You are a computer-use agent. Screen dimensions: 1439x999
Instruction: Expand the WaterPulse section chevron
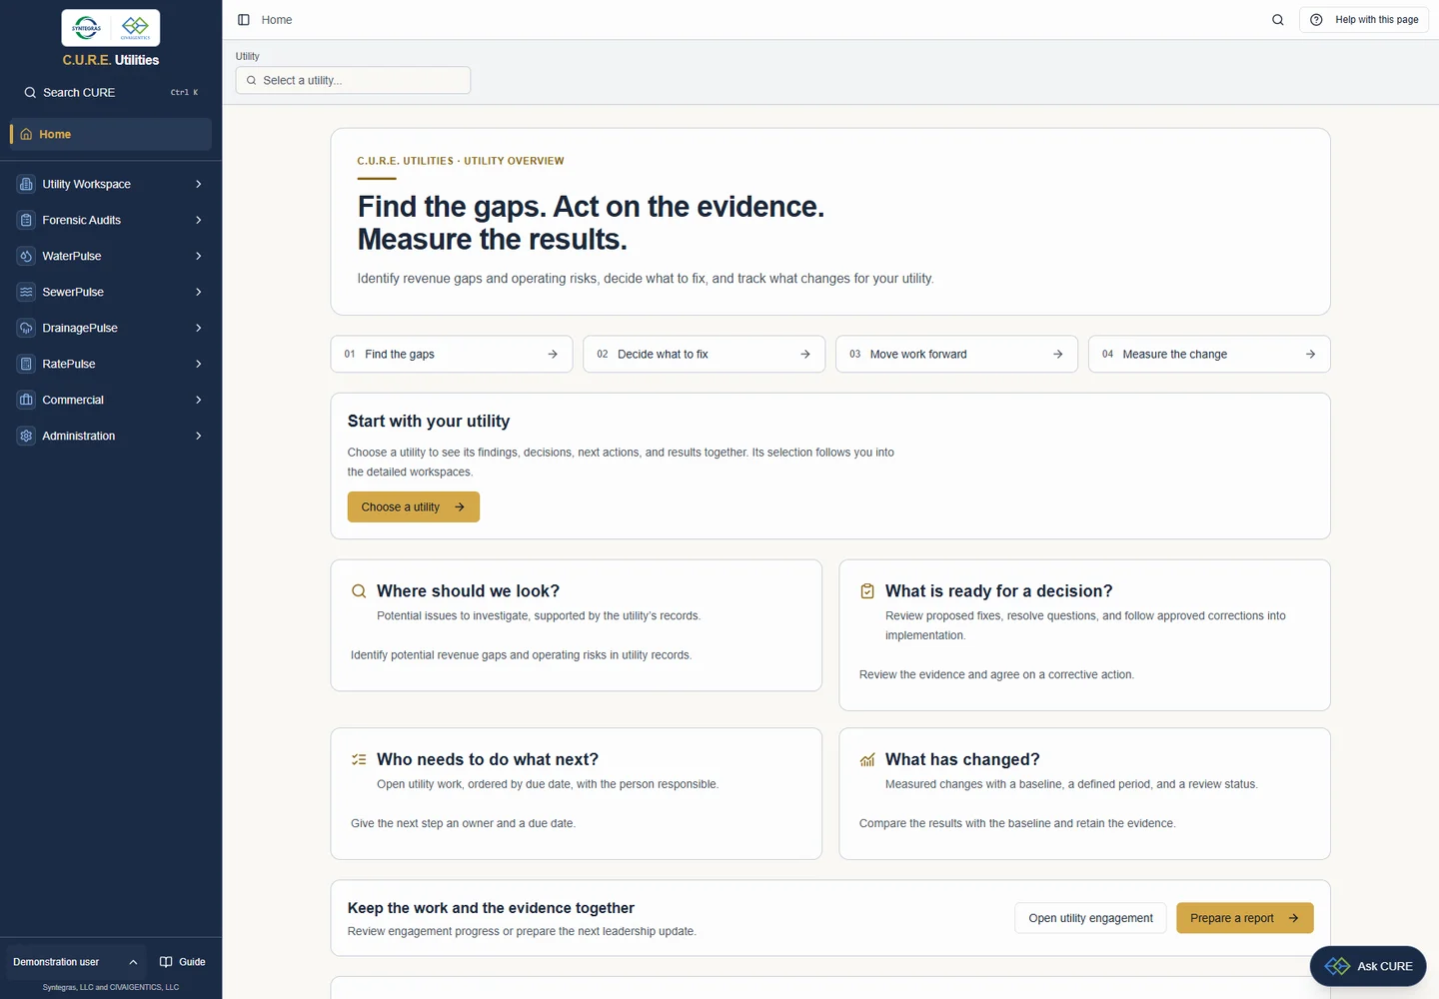tap(199, 256)
